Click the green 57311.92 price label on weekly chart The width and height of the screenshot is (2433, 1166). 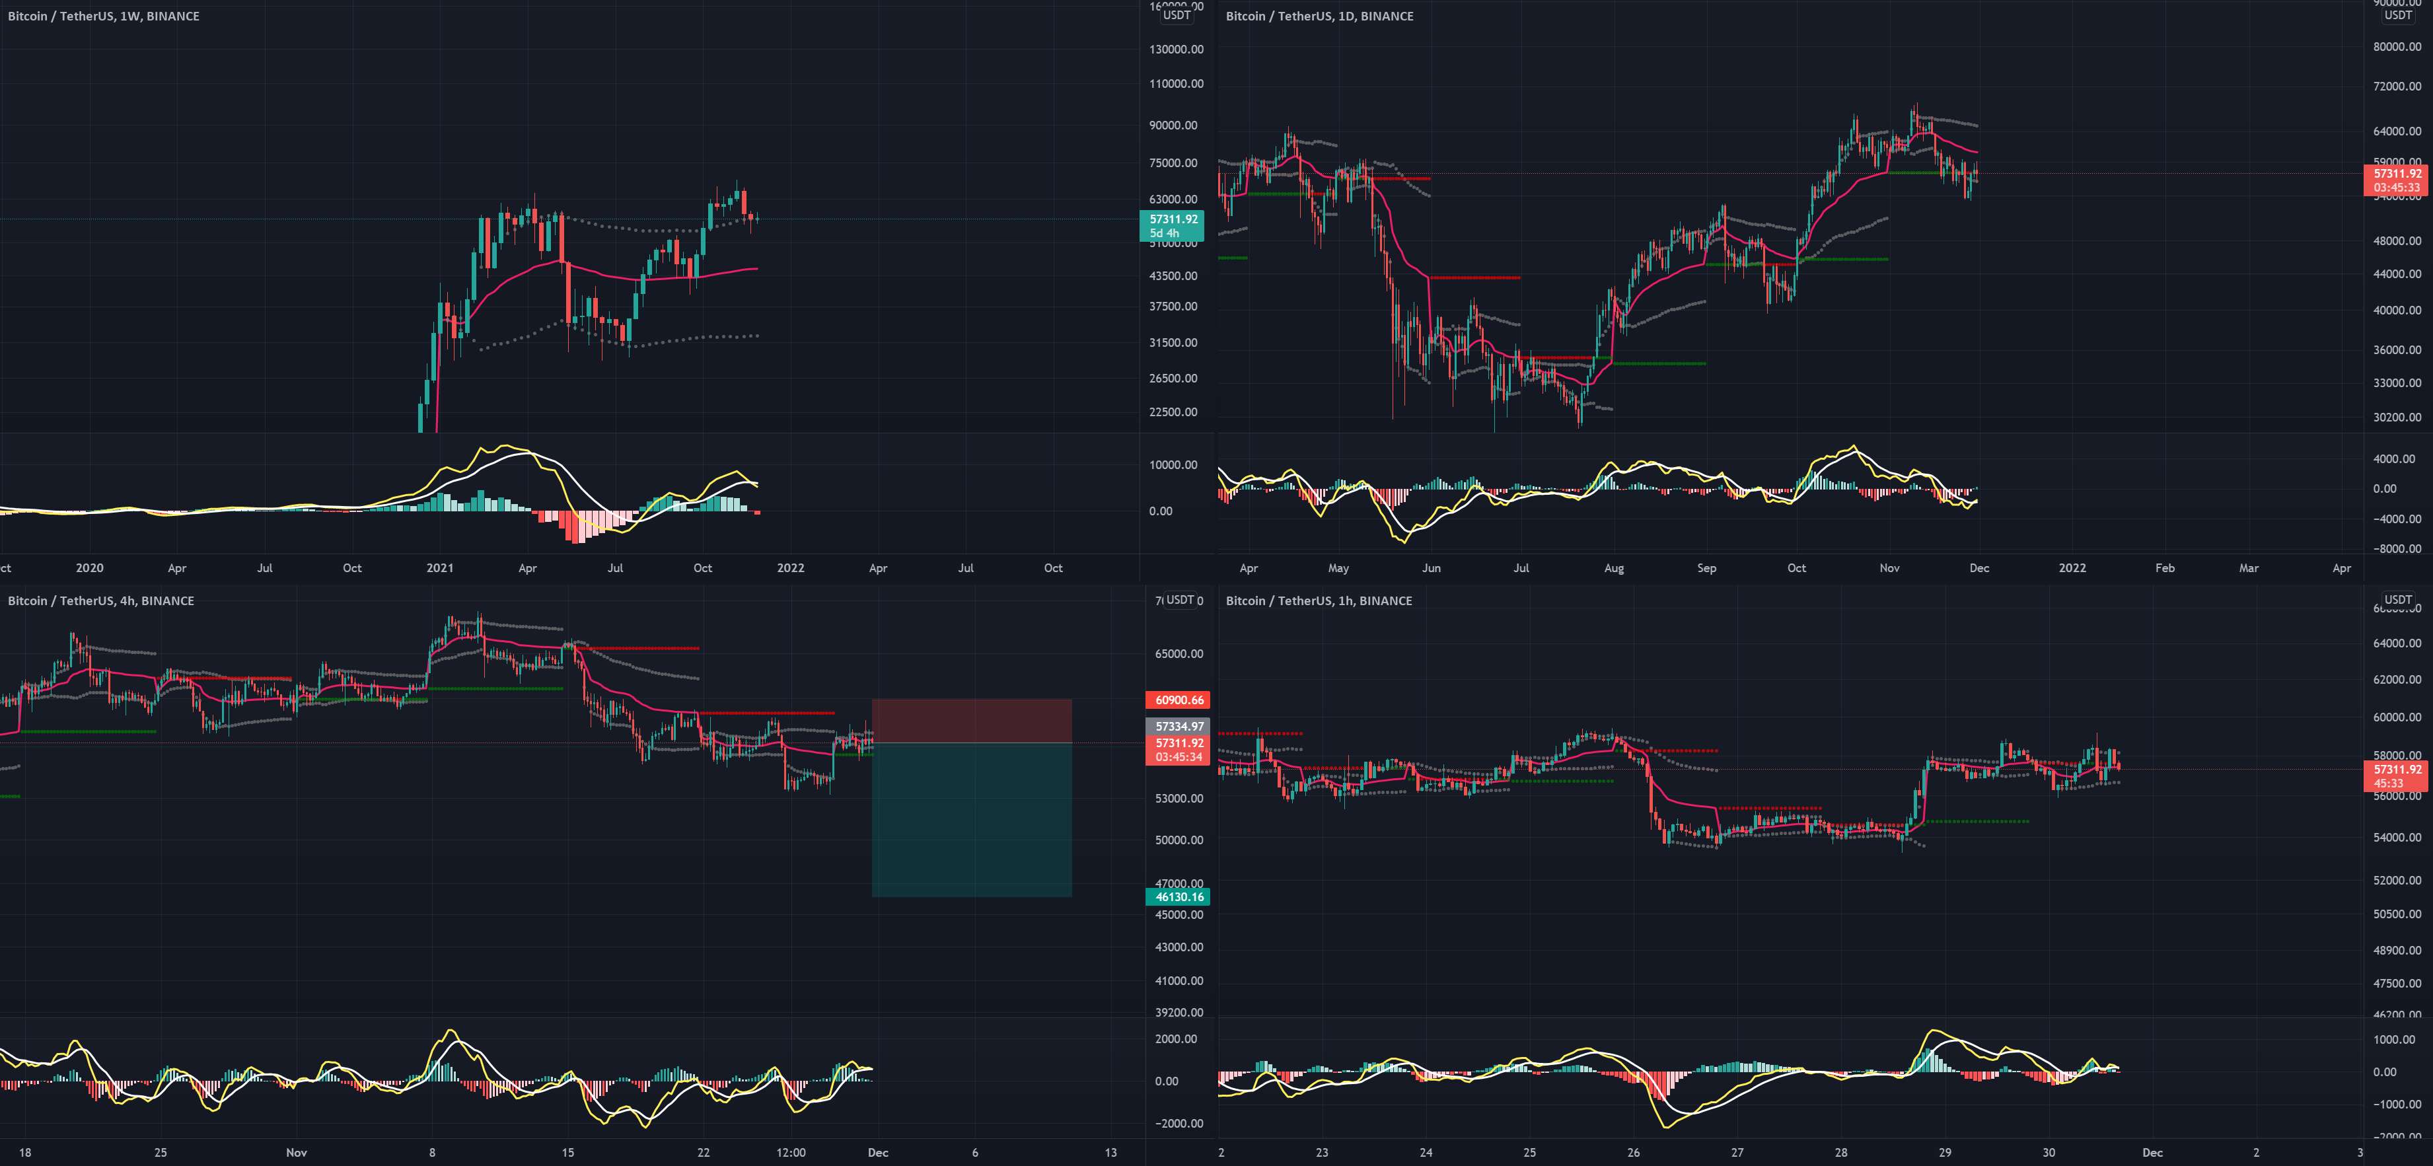(x=1172, y=226)
